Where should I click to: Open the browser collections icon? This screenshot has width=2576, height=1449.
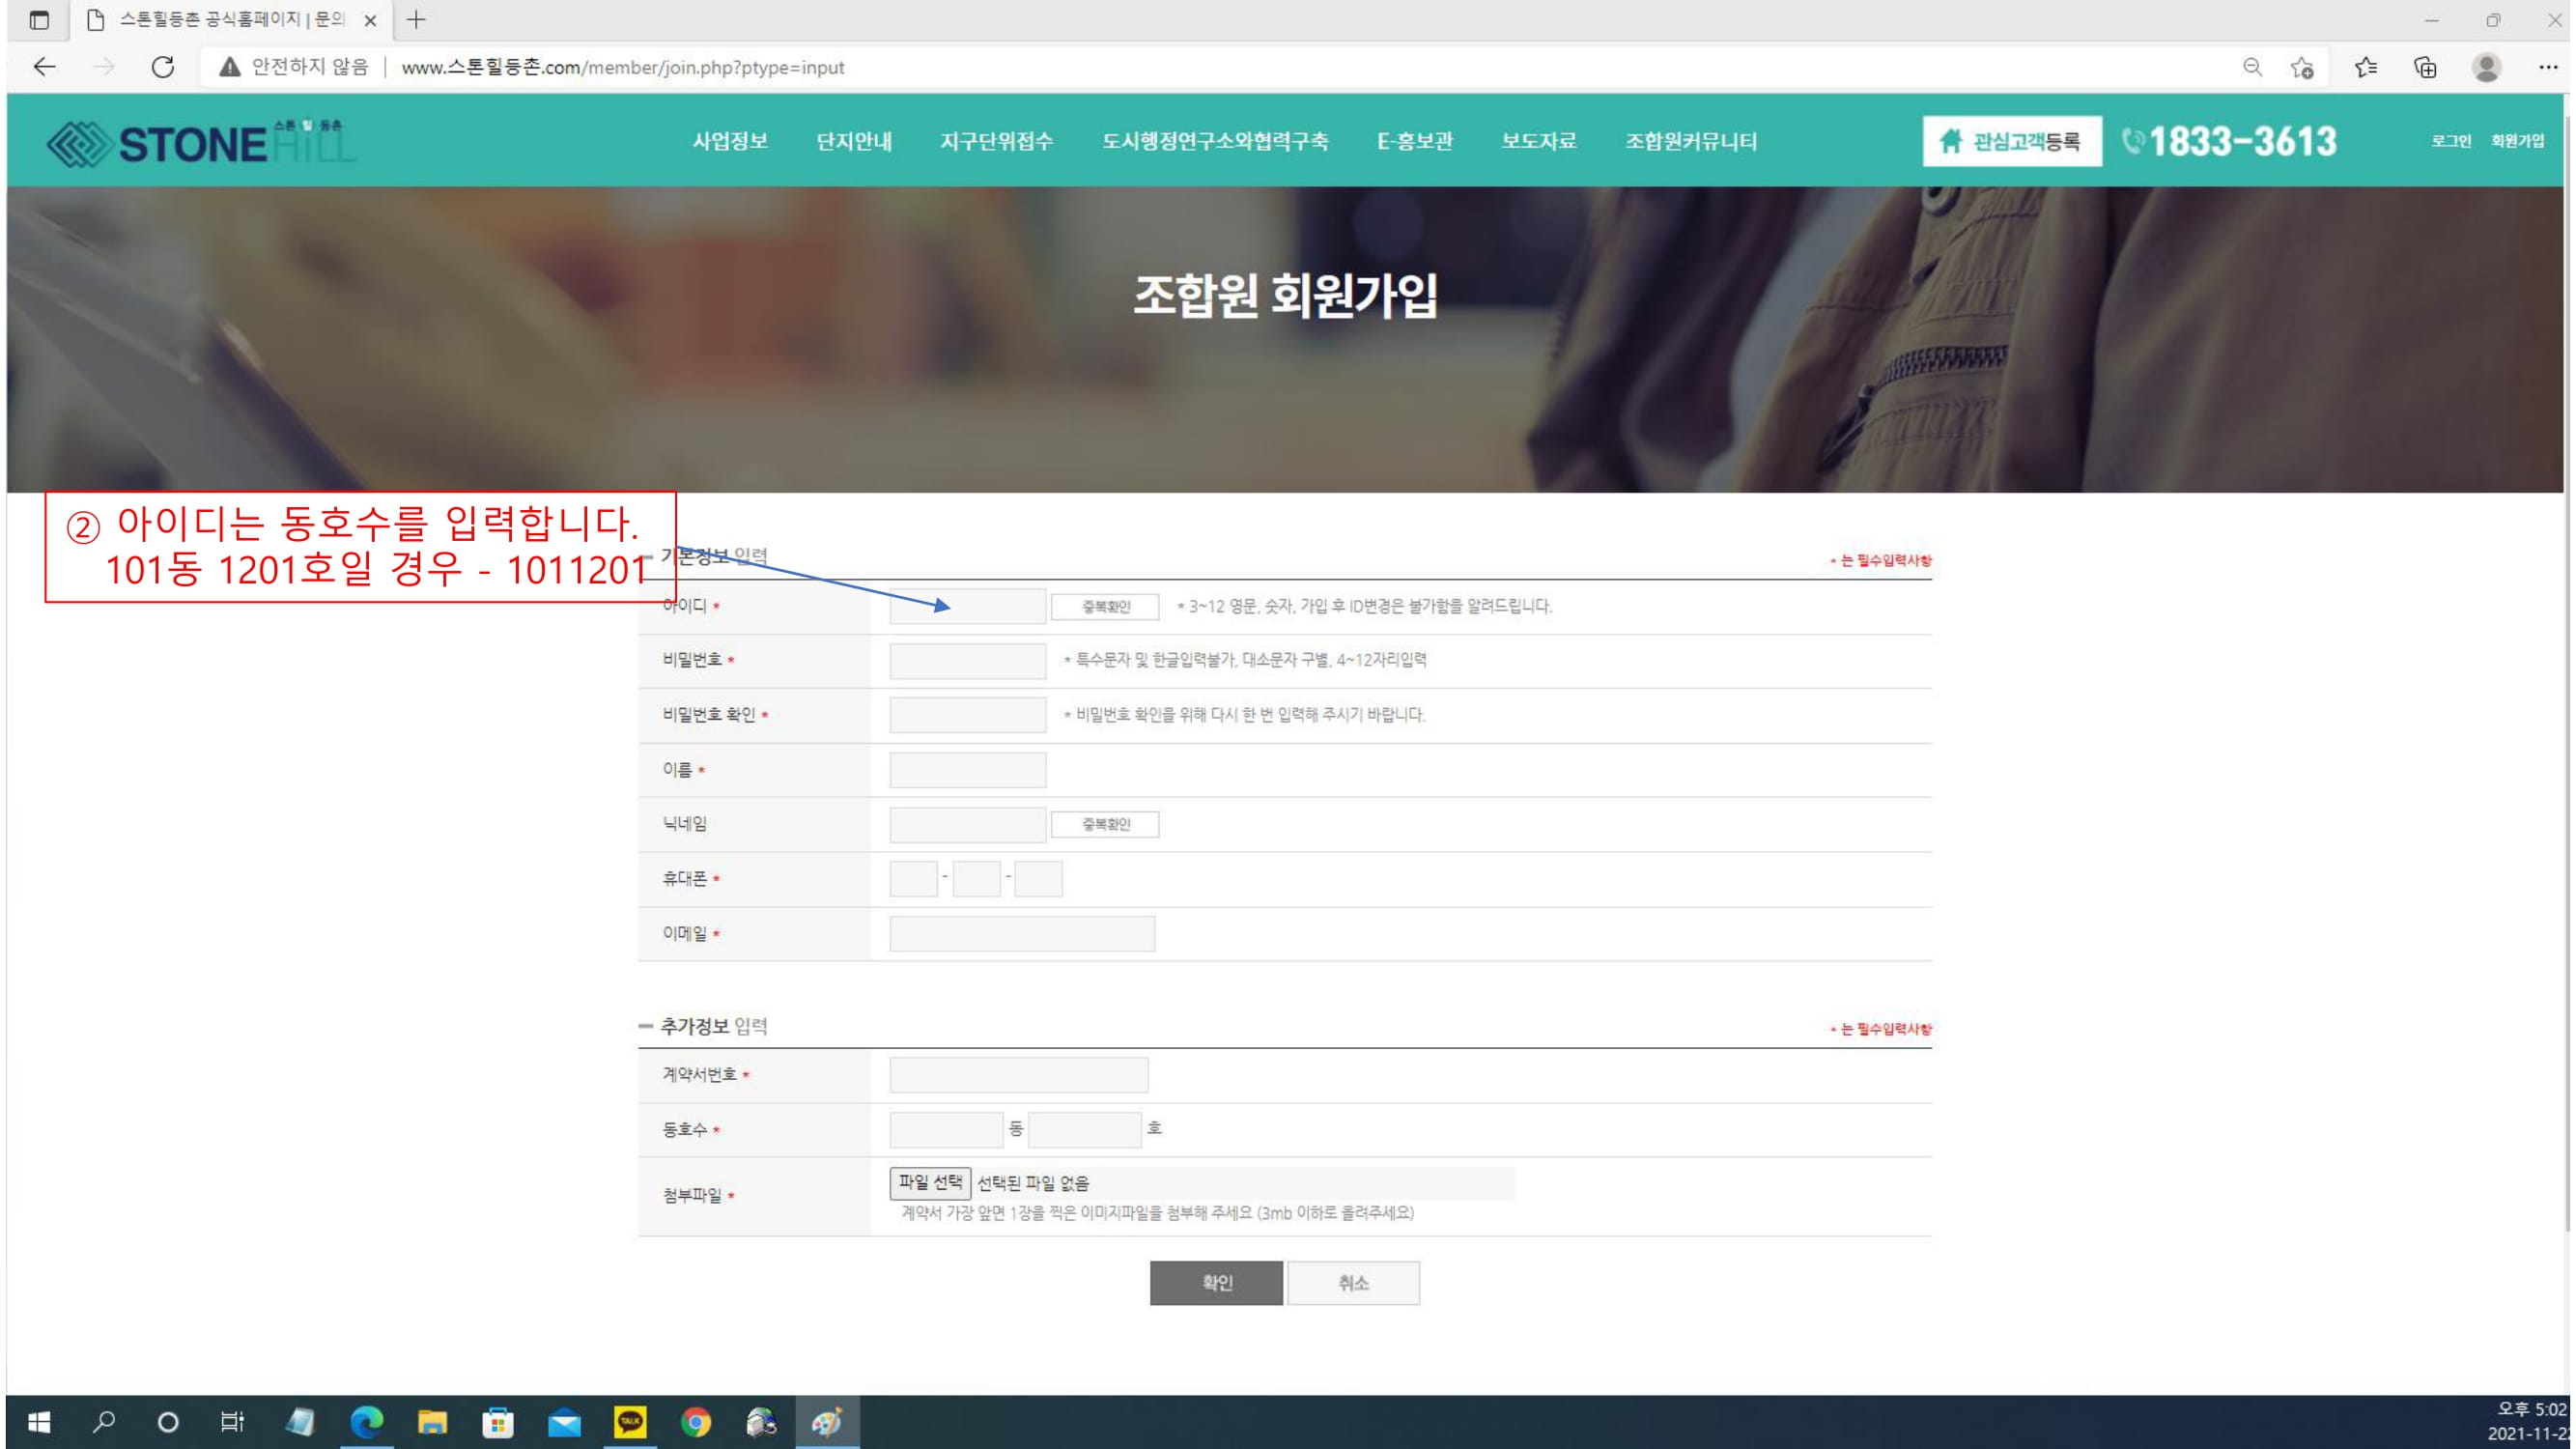point(2425,67)
